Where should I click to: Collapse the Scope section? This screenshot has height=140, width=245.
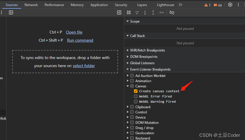click(x=128, y=21)
